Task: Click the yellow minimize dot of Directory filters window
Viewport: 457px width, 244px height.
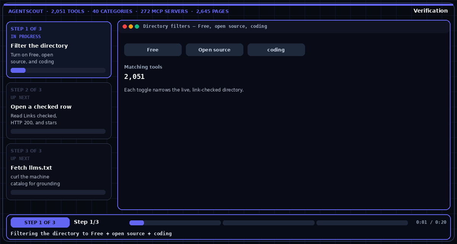Action: click(131, 27)
